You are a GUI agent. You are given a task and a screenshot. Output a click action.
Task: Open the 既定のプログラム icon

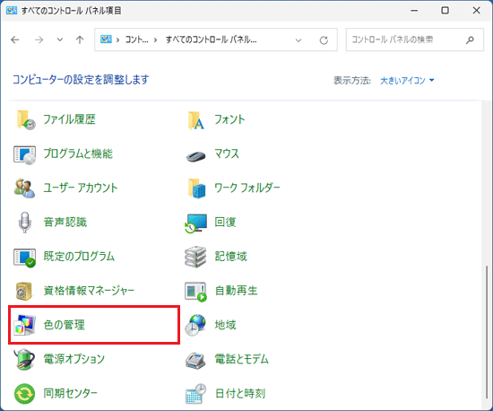click(x=24, y=258)
